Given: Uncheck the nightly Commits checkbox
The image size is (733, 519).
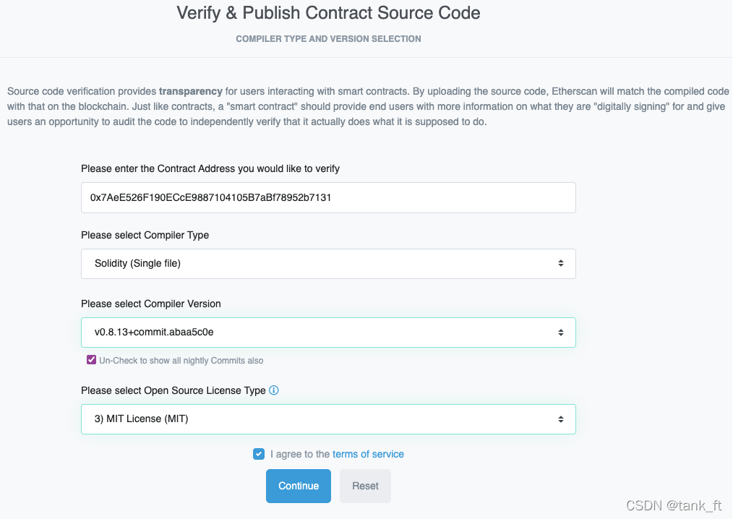Looking at the screenshot, I should (91, 359).
